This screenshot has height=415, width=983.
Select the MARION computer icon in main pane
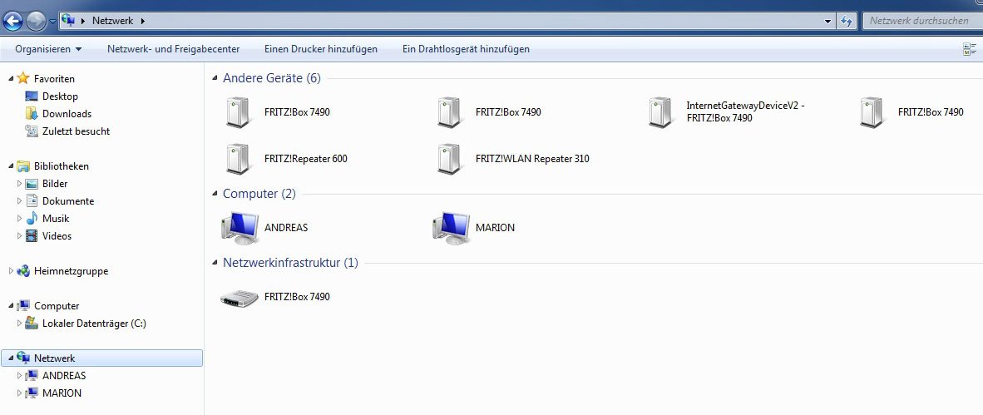click(452, 228)
